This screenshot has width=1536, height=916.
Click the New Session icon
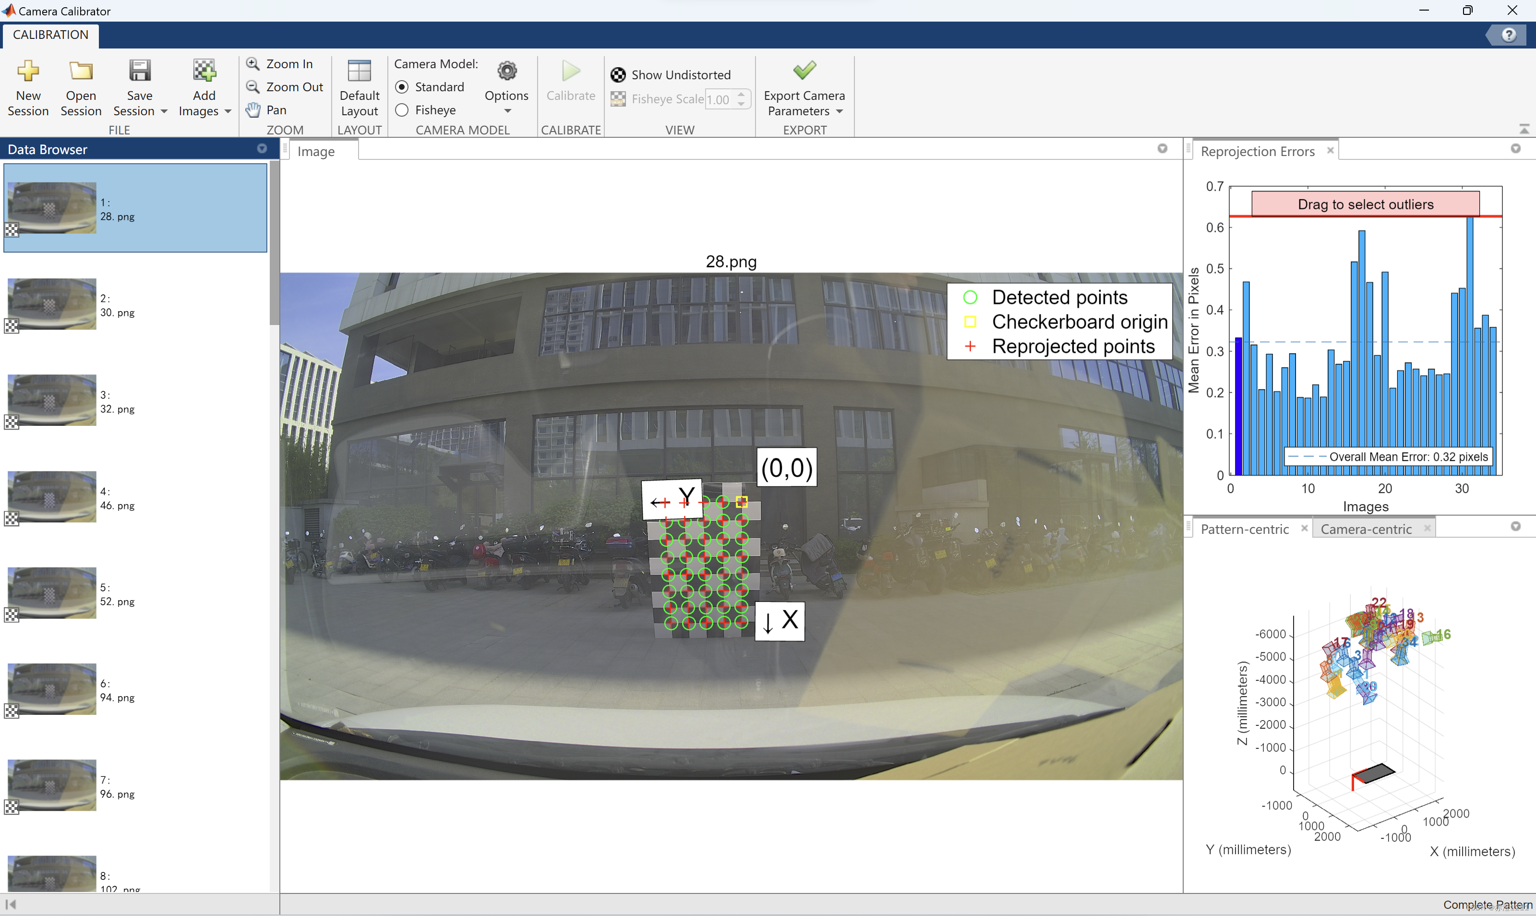(28, 72)
